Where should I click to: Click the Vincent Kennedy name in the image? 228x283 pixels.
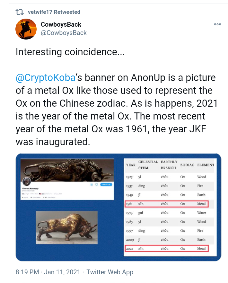(x=31, y=189)
